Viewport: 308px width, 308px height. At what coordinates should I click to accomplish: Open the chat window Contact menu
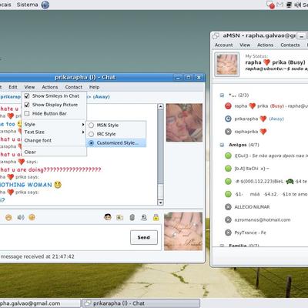point(74,87)
